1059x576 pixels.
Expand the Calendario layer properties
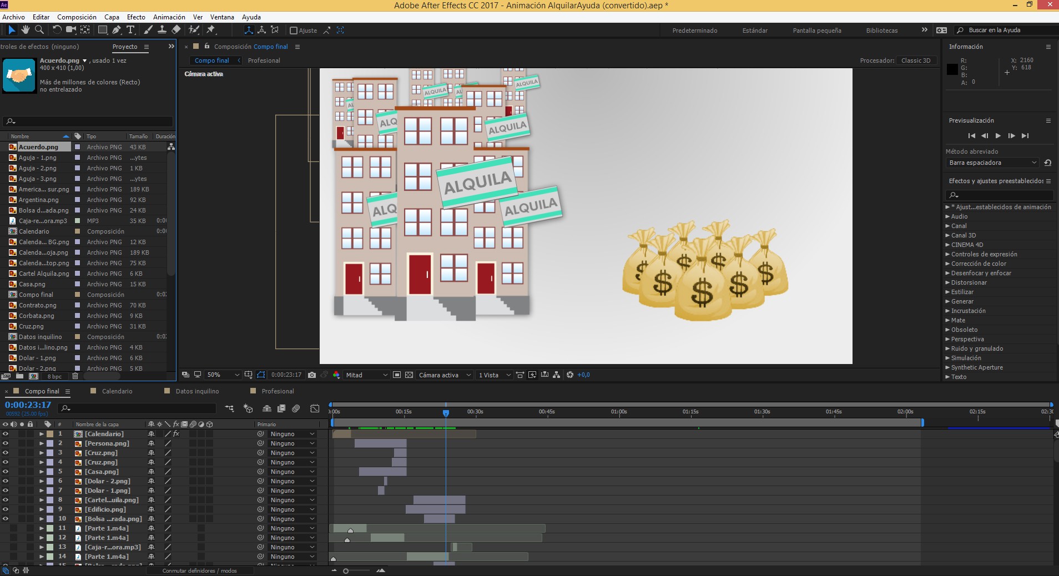42,434
